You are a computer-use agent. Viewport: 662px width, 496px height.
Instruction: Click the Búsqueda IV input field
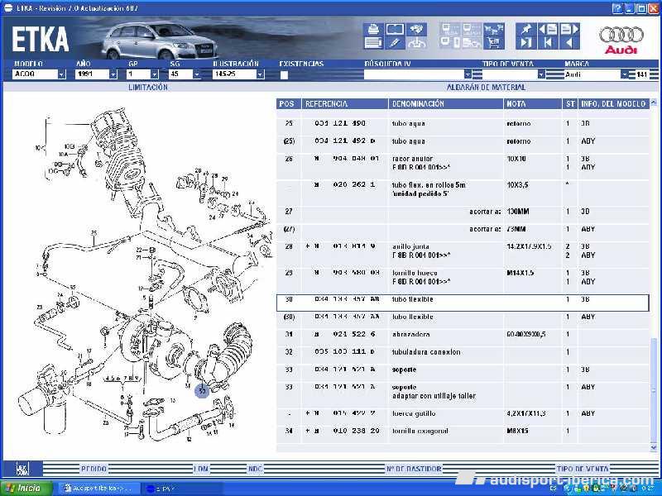[414, 74]
